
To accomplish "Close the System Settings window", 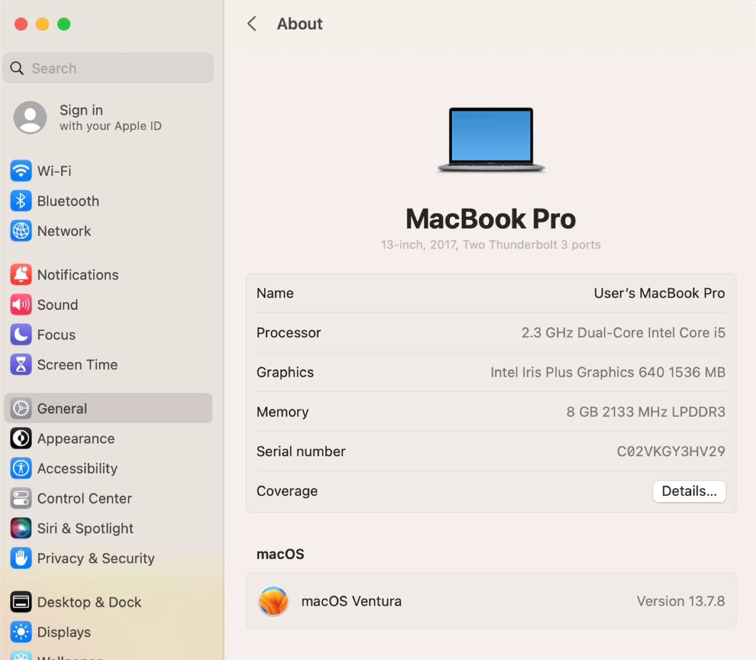I will pos(21,24).
